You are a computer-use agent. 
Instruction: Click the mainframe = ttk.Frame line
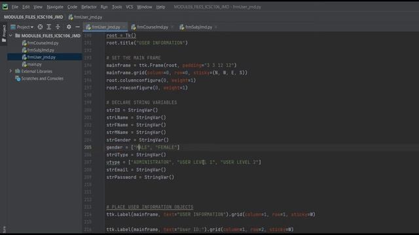172,65
